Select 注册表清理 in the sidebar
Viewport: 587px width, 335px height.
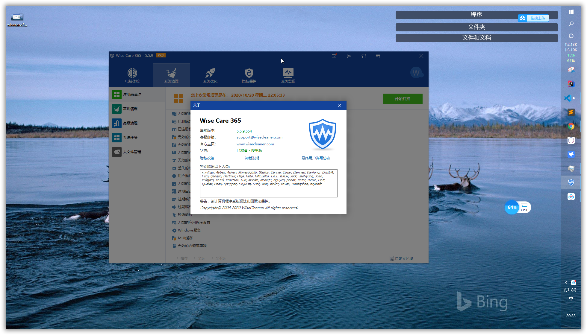[x=137, y=95]
